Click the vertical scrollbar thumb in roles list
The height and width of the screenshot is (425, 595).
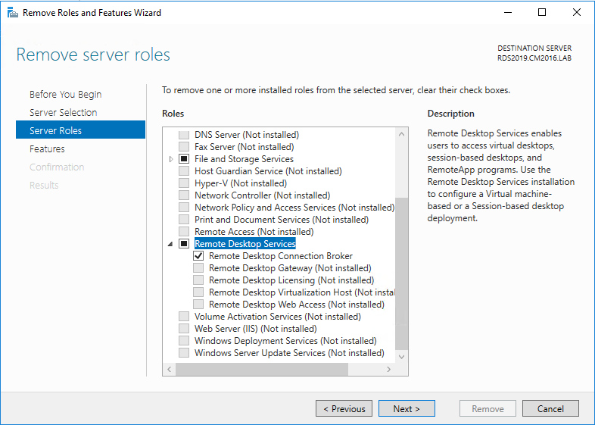pyautogui.click(x=401, y=273)
